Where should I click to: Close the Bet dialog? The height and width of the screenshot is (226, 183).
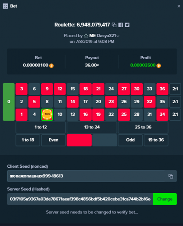[179, 6]
